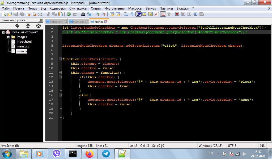Collapse all folders in project panel
Screen dimensions: 272x159
pos(28,26)
